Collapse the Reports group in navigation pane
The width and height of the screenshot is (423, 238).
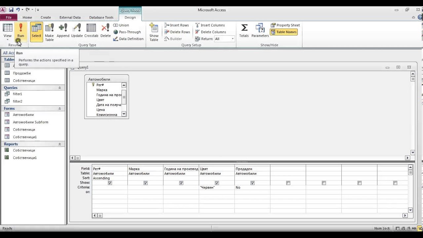click(x=60, y=144)
